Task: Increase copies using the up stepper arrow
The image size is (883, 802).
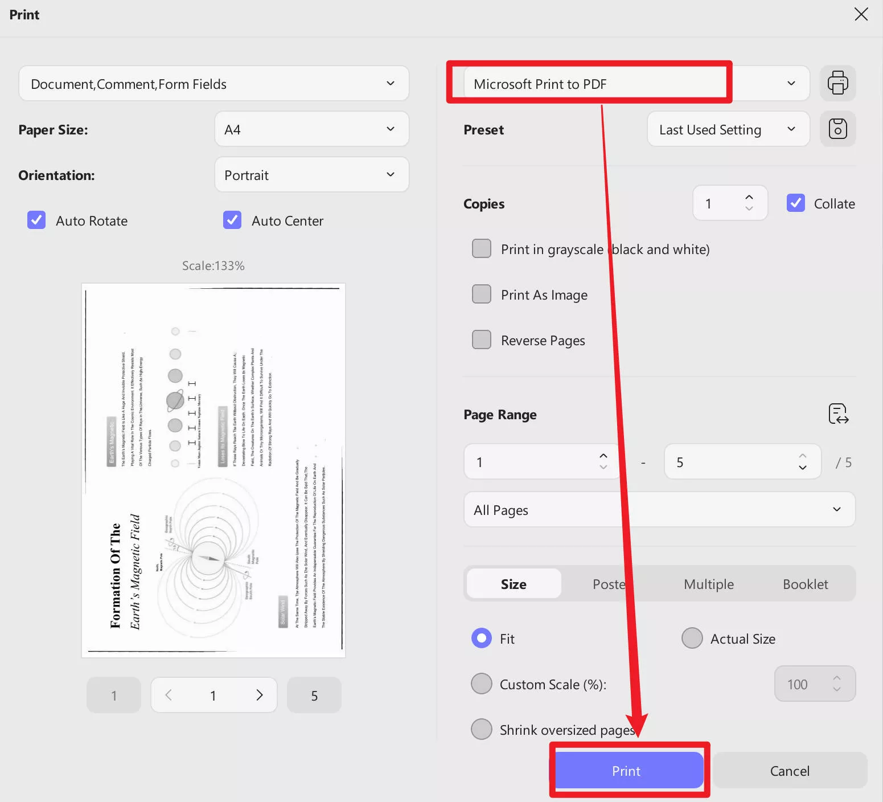Action: tap(749, 196)
